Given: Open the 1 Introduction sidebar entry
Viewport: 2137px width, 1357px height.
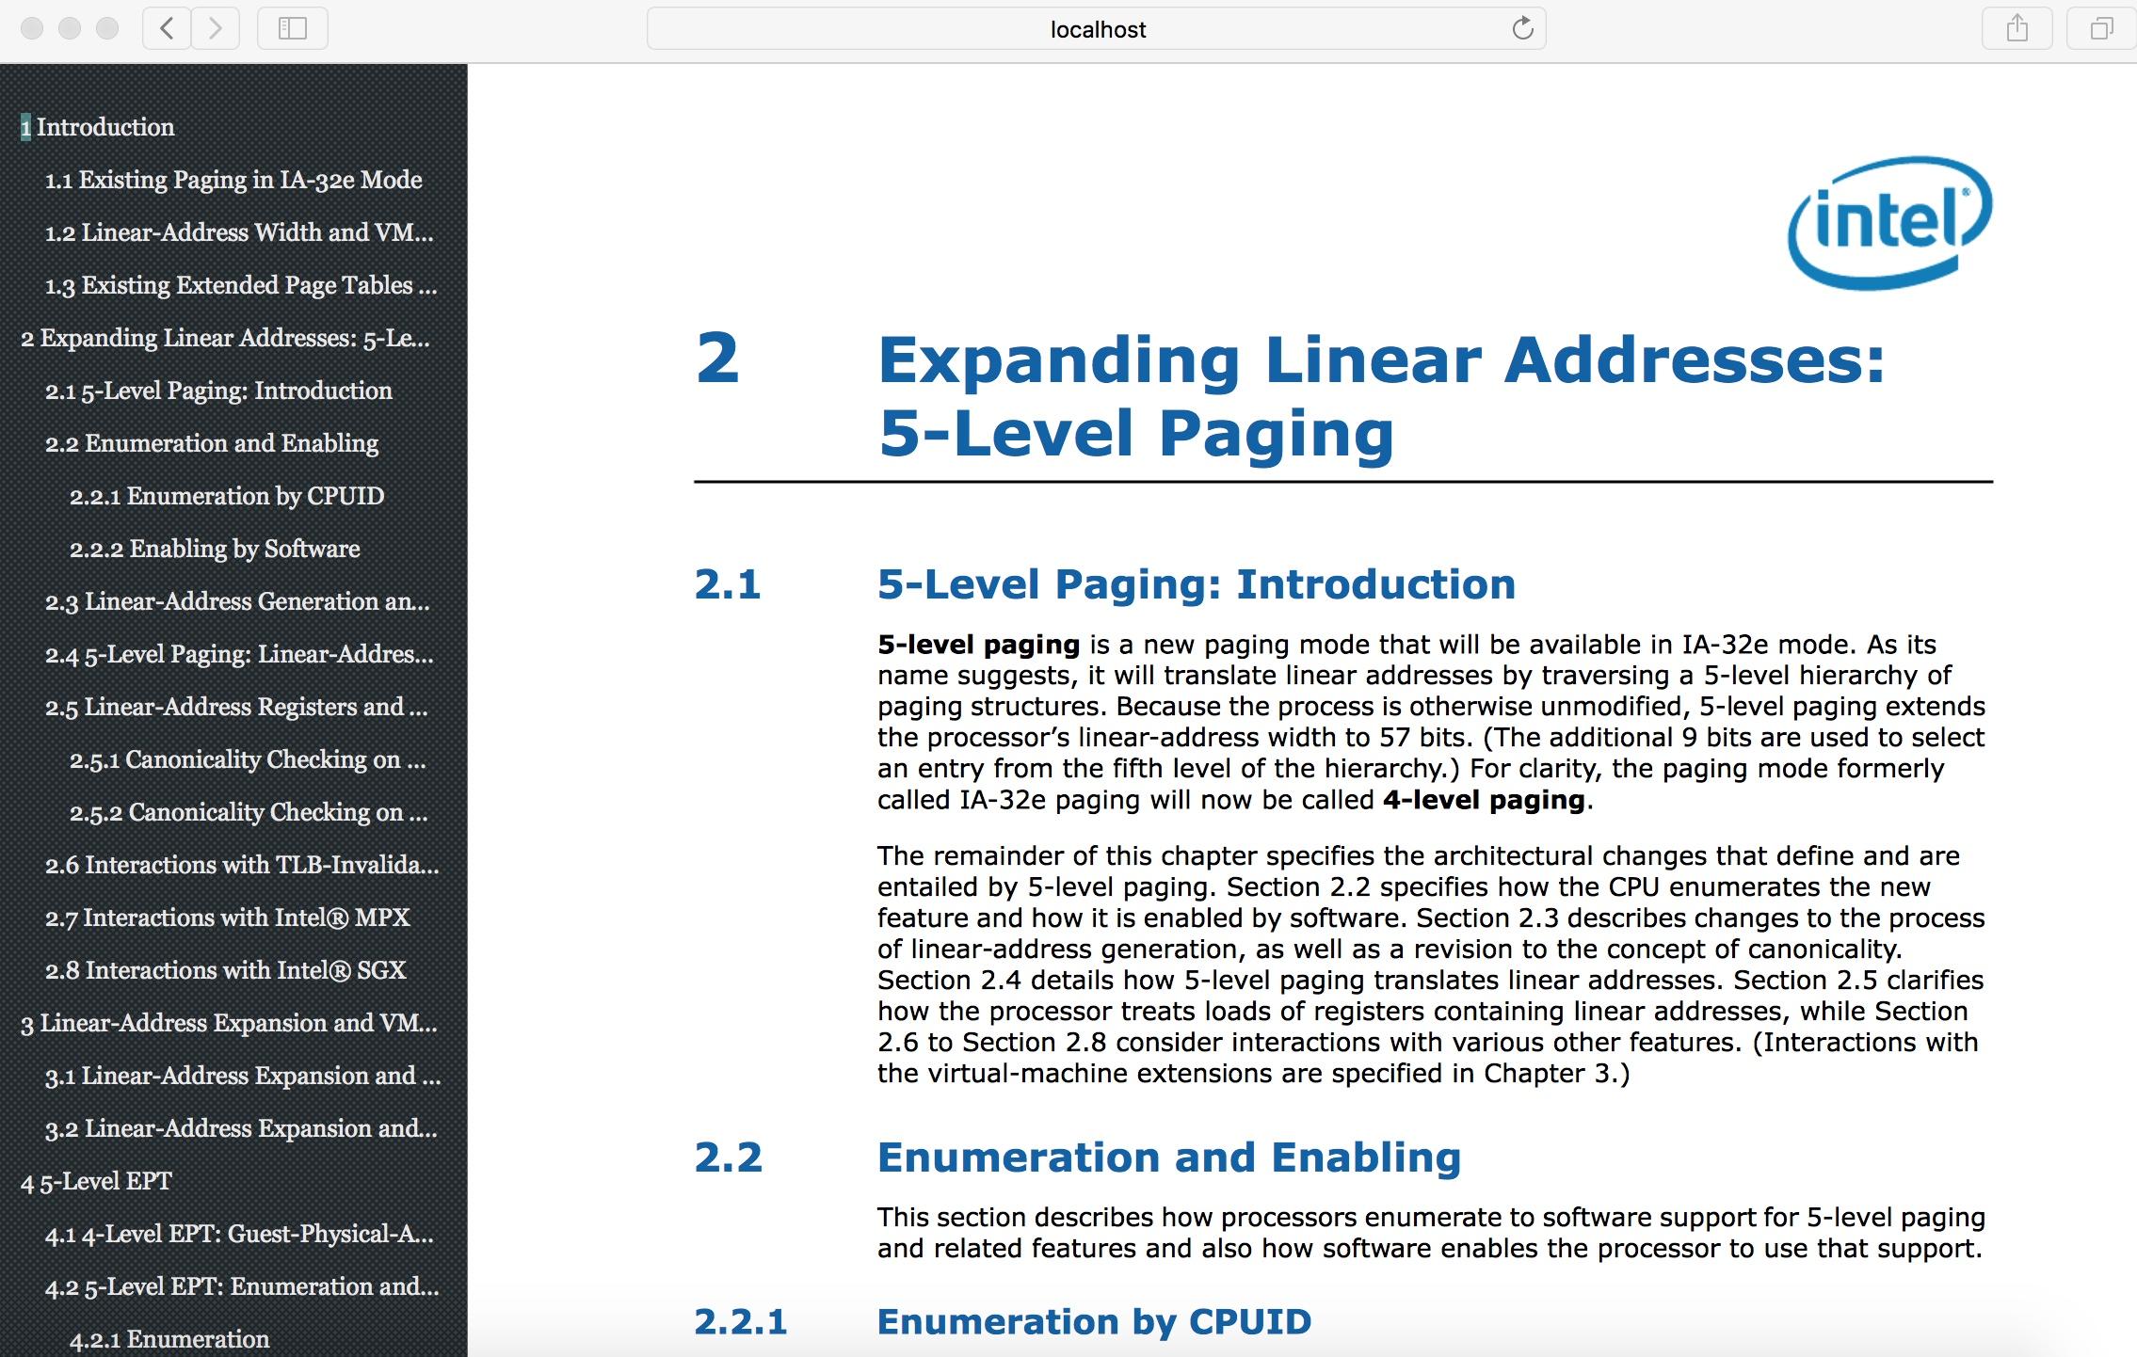Looking at the screenshot, I should 98,127.
